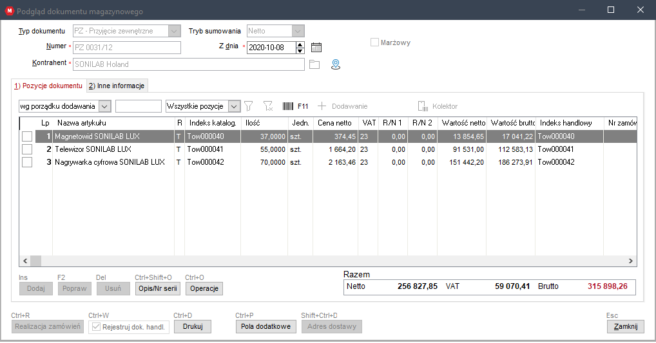Click the Popraw button

75,289
